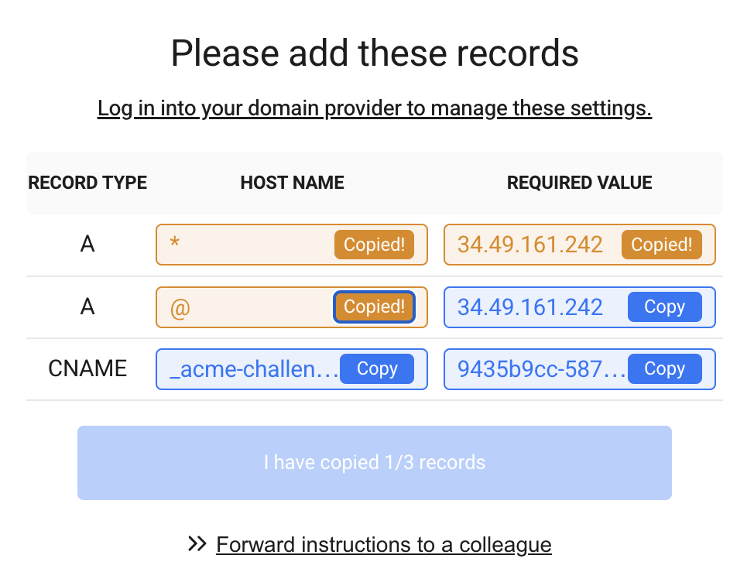Viewport: 754px width, 579px height.
Task: Click the 9435b9cc-587… truncated value text
Action: pyautogui.click(x=541, y=369)
